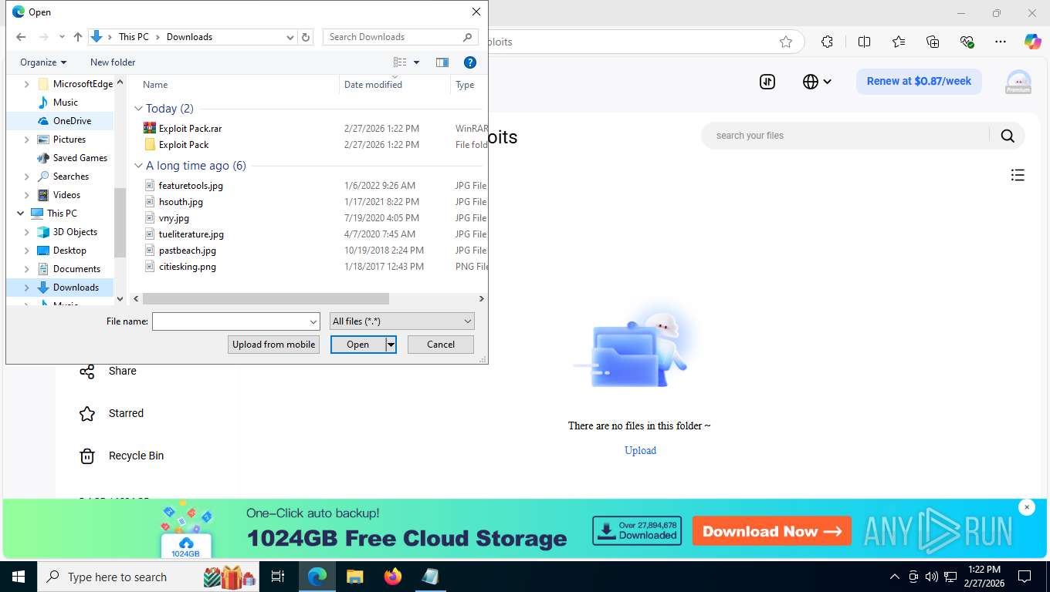The image size is (1050, 592).
Task: Select Downloads in navigation tree
Action: pos(76,288)
